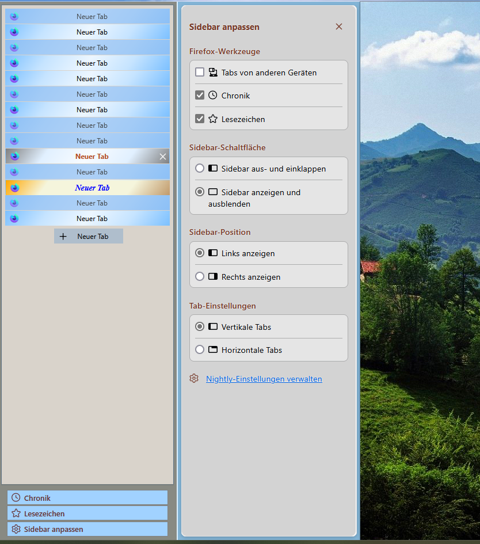Click Sidebar anpassen button at sidebar bottom

pos(87,529)
